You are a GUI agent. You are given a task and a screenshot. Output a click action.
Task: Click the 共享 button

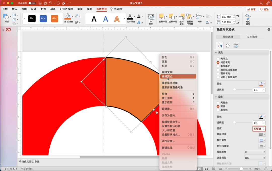click(x=251, y=9)
